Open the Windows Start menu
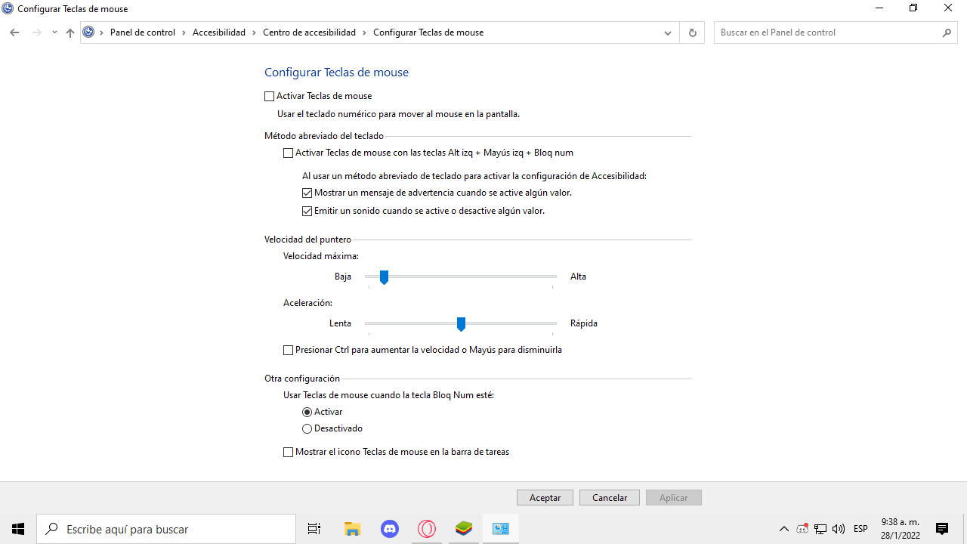967x544 pixels. pos(18,529)
